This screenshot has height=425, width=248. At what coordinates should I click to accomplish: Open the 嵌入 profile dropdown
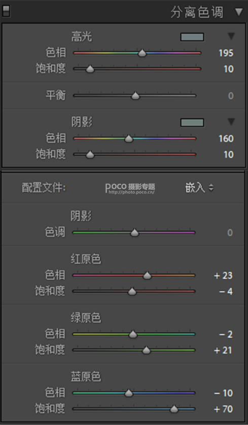[x=199, y=187]
